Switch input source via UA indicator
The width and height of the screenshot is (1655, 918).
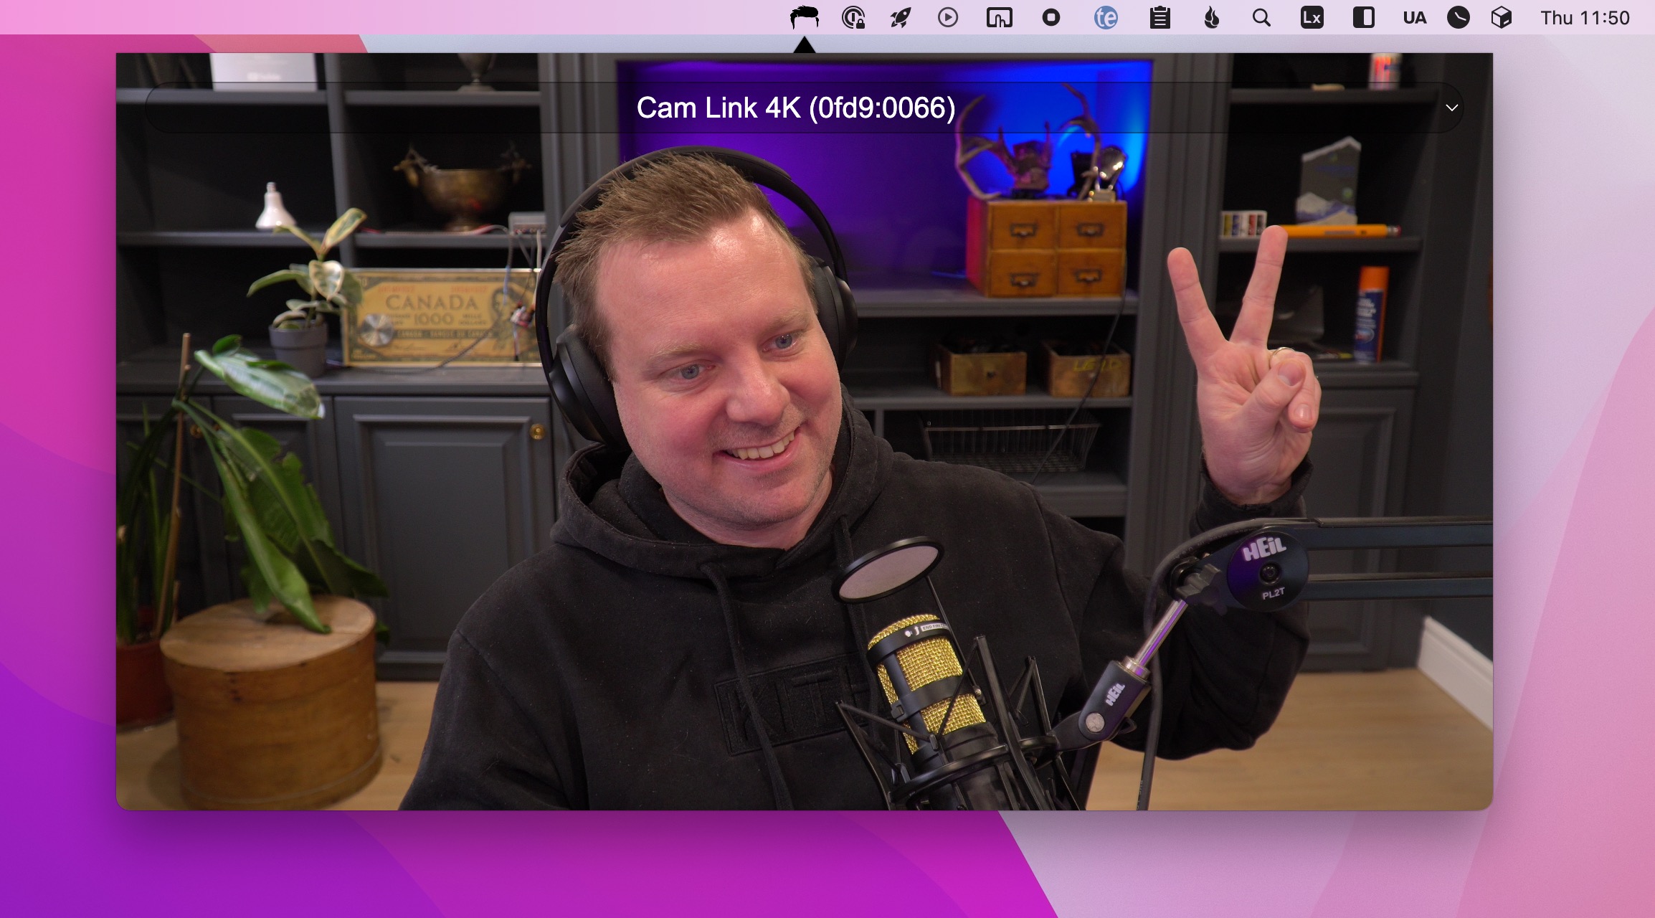[x=1415, y=17]
